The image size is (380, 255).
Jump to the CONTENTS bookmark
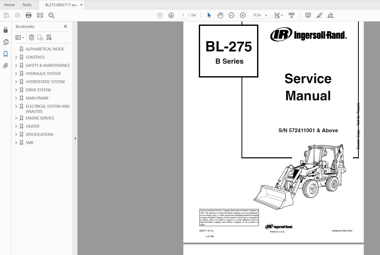click(x=35, y=57)
